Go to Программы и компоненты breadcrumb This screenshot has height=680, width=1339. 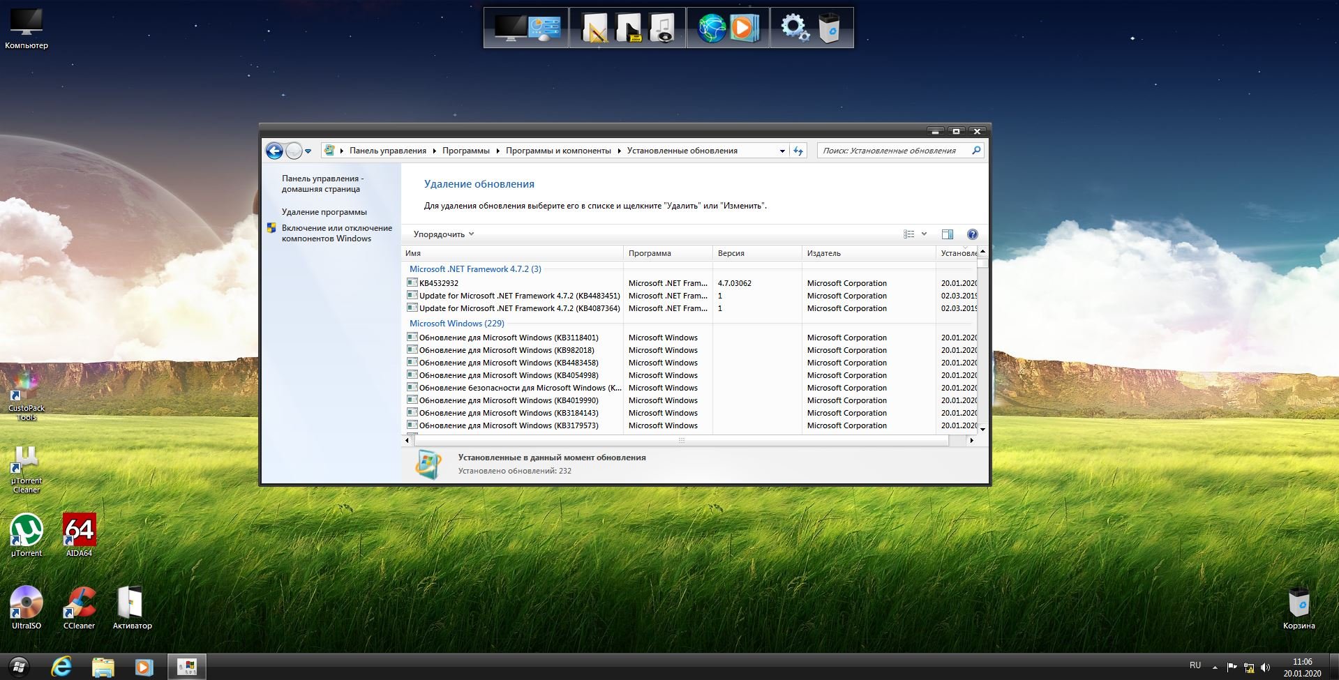pos(558,151)
